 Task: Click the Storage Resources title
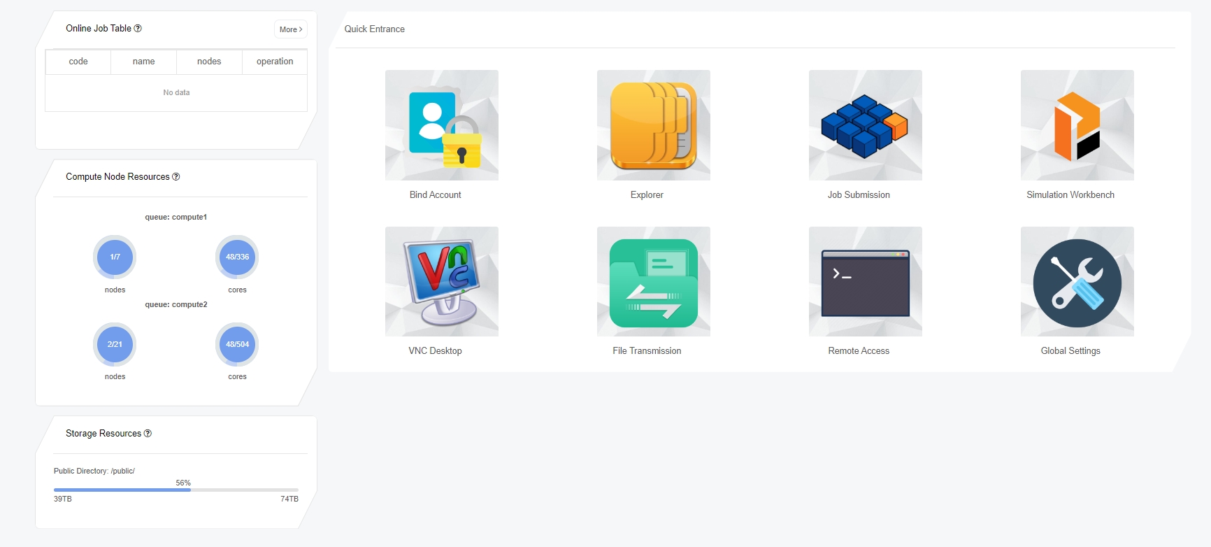point(103,434)
